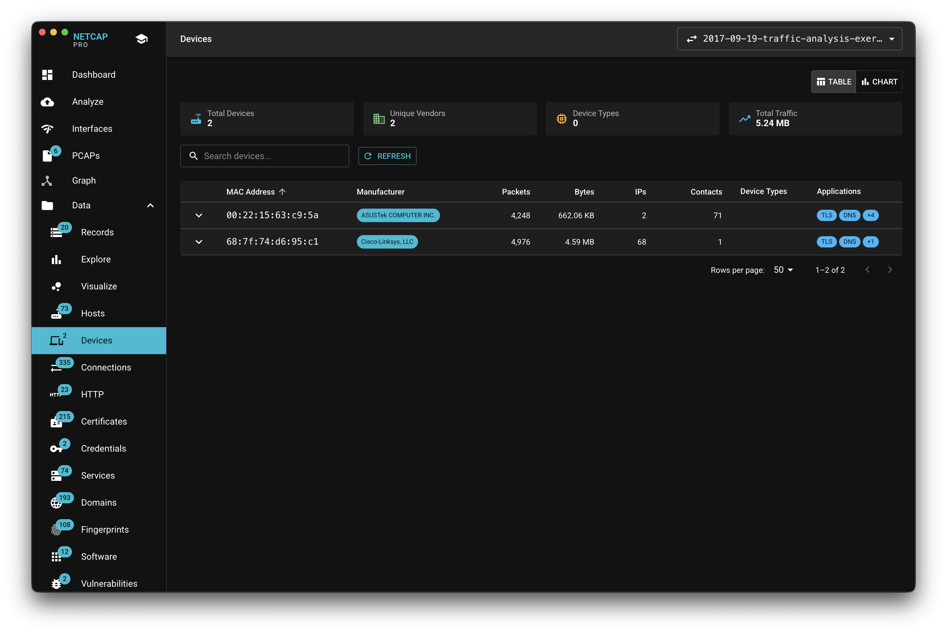Open the Analyze menu item
Screen dimensions: 947x634
pos(99,102)
